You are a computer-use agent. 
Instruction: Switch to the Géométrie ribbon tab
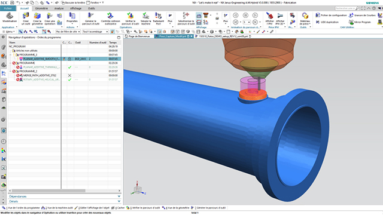click(x=41, y=8)
